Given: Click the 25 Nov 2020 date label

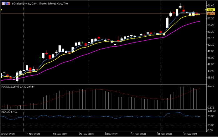Looking at the screenshot, I should pos(86,134).
